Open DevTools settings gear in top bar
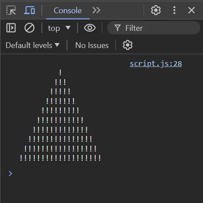 coord(156,10)
